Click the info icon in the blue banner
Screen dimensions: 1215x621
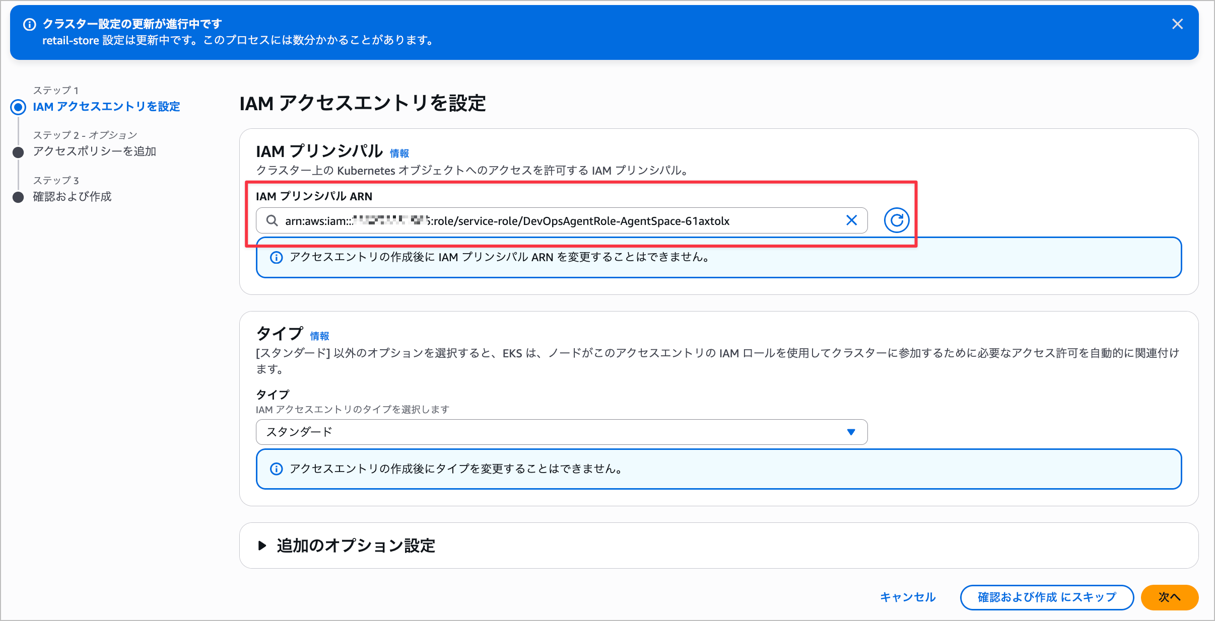click(30, 24)
